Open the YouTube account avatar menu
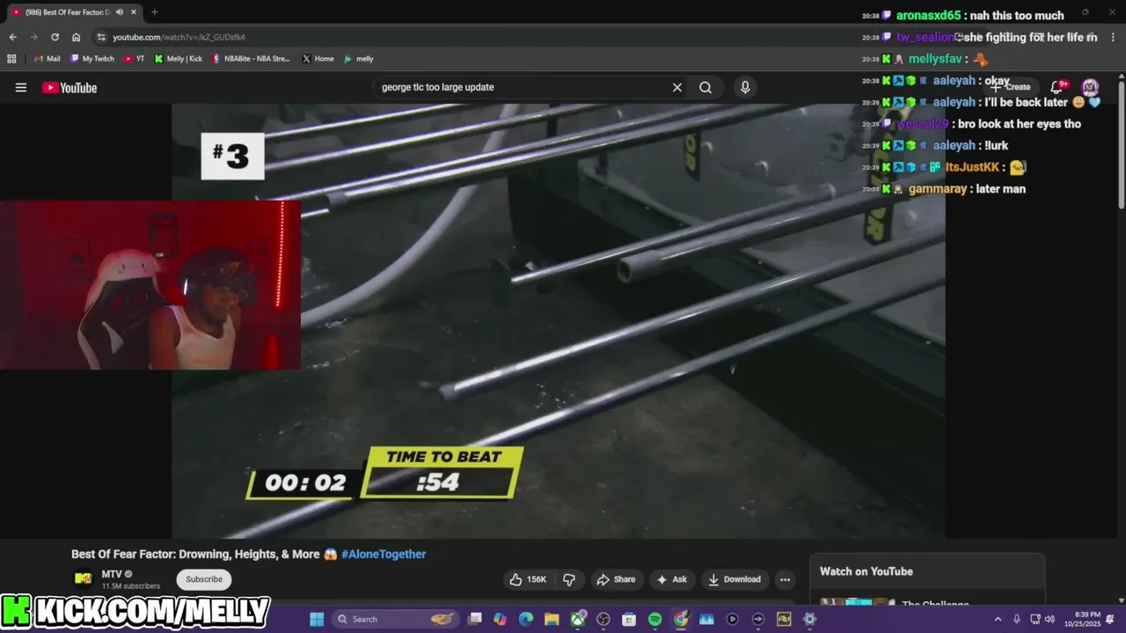Screen dimensions: 1126x633 pyautogui.click(x=1090, y=87)
